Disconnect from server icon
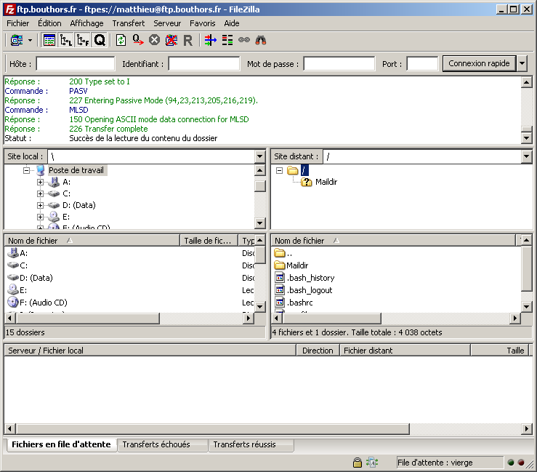537x472 pixels. tap(171, 41)
